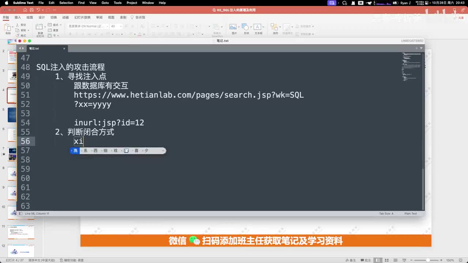Click Line 56, Column 11 status text
Image resolution: width=468 pixels, height=263 pixels.
(x=37, y=213)
